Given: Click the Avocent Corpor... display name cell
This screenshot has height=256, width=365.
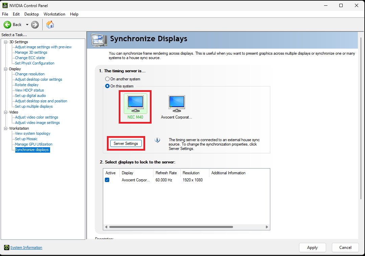Looking at the screenshot, I should click(x=136, y=180).
